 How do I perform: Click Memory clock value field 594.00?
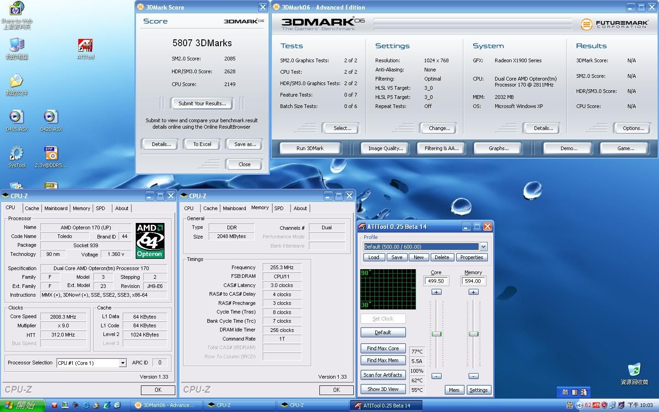pos(473,281)
